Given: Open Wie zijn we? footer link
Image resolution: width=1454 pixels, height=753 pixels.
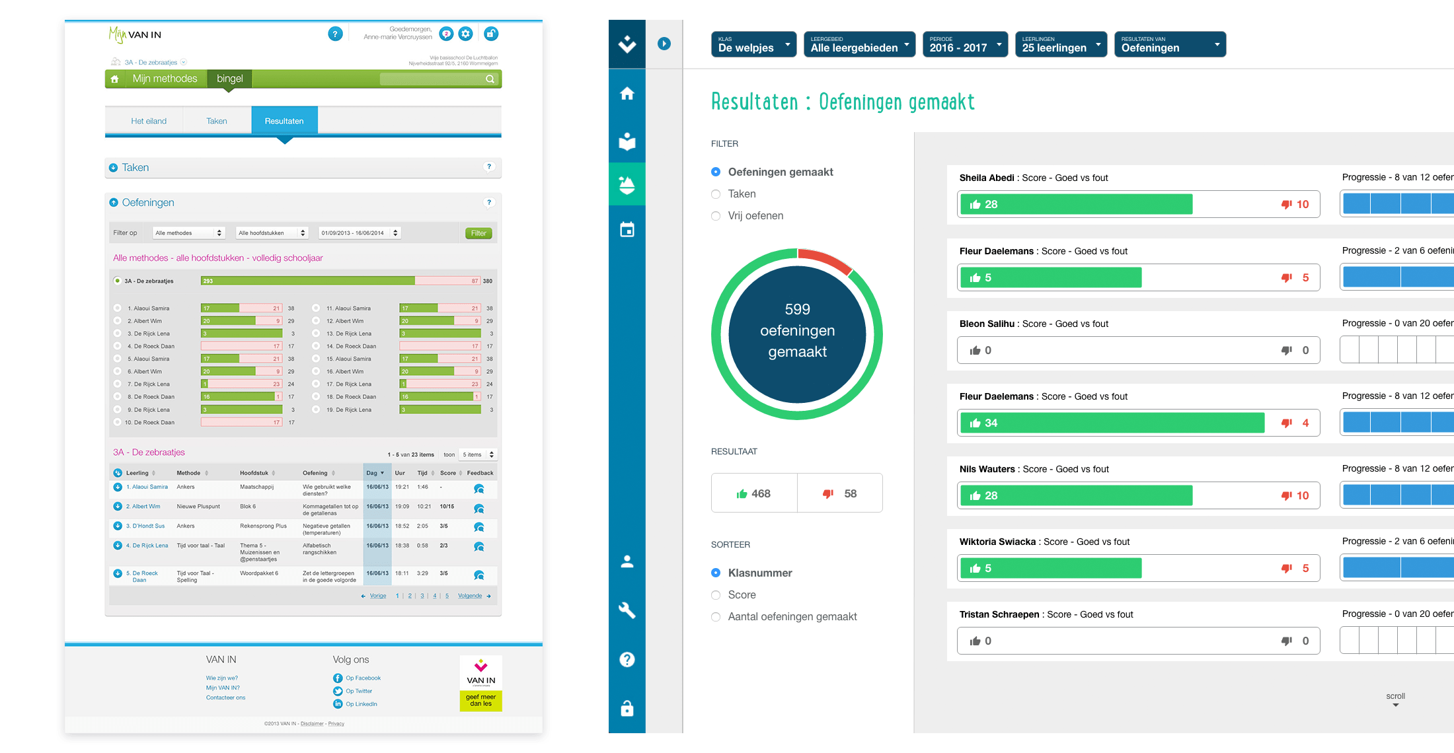Looking at the screenshot, I should click(x=222, y=678).
